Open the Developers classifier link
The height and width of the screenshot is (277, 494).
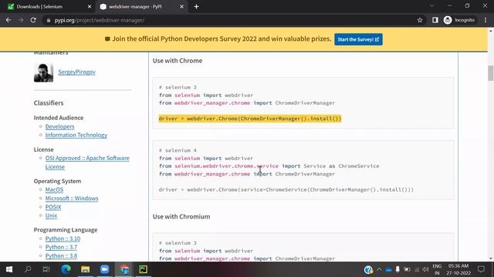(x=60, y=126)
